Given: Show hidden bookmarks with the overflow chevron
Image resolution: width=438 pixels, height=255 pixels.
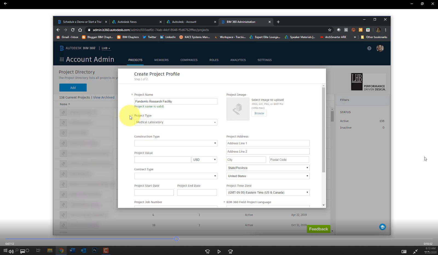Looking at the screenshot, I should [x=355, y=37].
